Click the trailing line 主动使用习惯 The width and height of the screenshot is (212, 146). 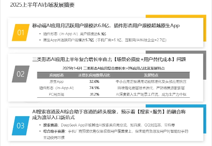pyautogui.click(x=54, y=138)
